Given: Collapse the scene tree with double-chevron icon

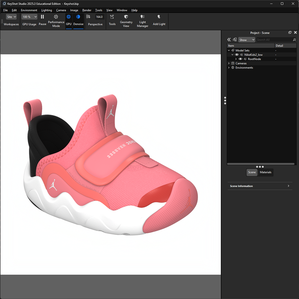Looking at the screenshot, I should (229, 40).
